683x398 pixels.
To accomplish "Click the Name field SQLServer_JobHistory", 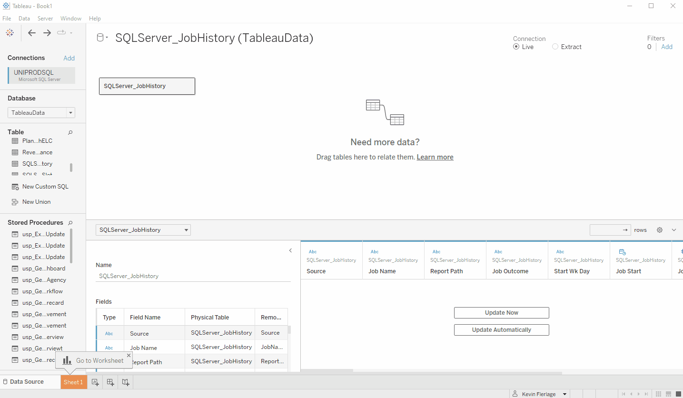I will pyautogui.click(x=193, y=276).
